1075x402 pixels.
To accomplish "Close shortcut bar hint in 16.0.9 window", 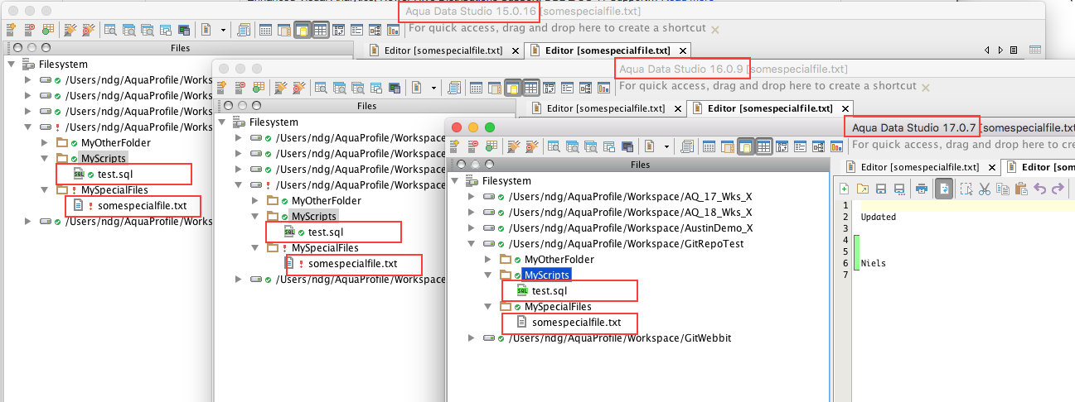I will [925, 87].
